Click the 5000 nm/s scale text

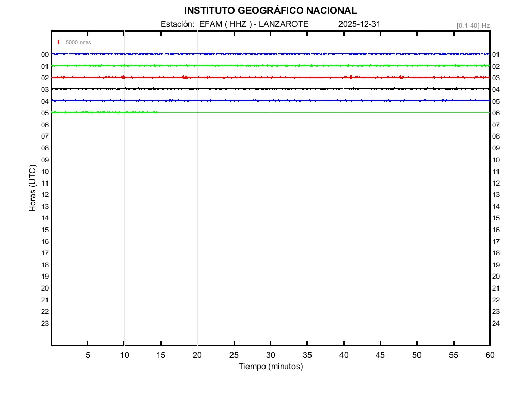[78, 42]
